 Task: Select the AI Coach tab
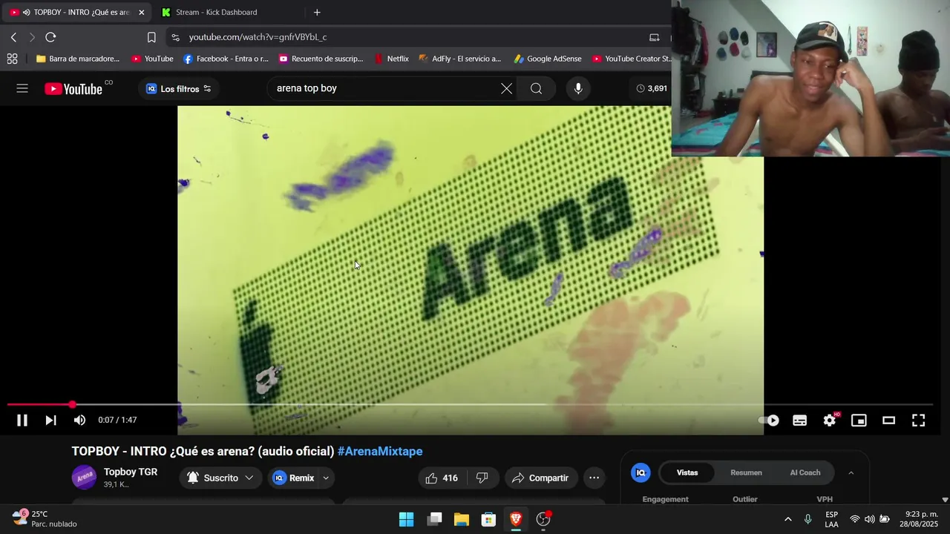tap(805, 472)
